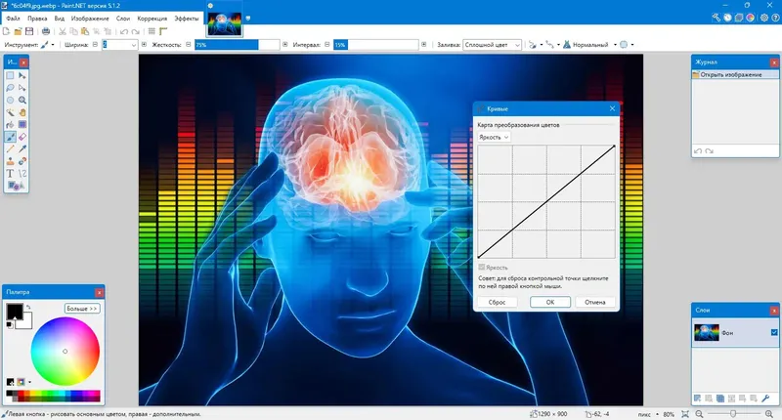Screen dimensions: 782x420
Task: Open the Изображение menu
Action: pos(90,19)
